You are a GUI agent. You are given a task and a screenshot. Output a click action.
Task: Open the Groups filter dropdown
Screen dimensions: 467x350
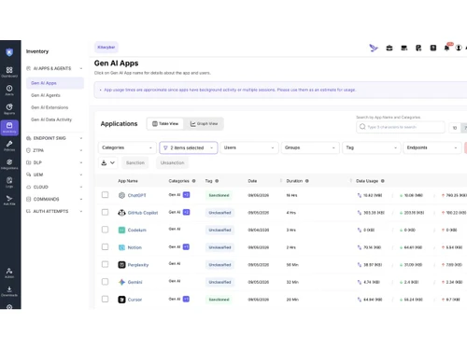310,147
